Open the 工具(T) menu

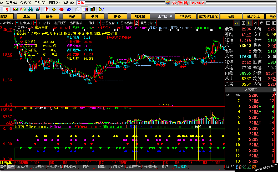40,3
